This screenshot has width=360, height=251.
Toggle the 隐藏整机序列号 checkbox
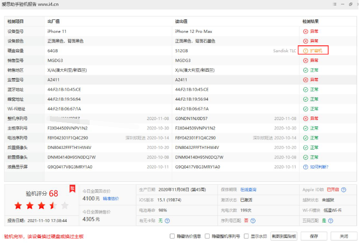[x=215, y=237]
